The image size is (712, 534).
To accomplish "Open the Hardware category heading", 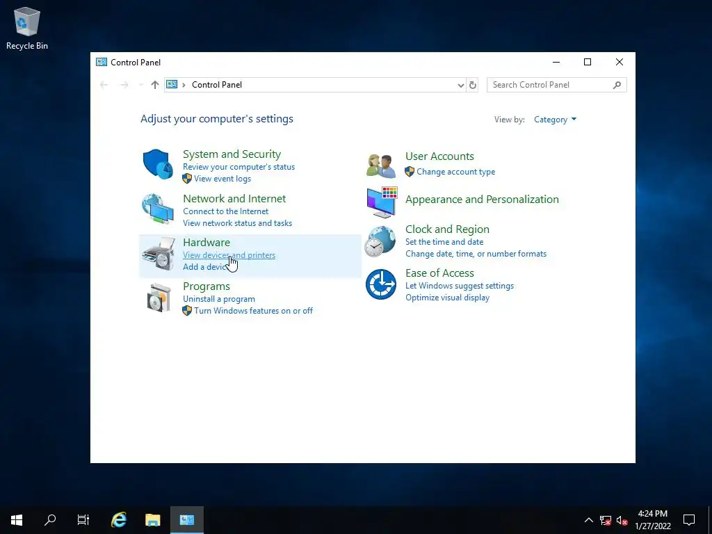I will click(206, 242).
